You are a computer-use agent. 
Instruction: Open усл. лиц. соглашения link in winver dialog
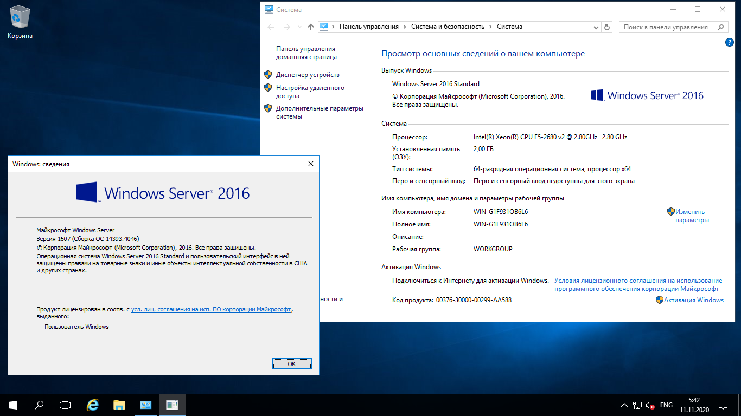pos(212,309)
